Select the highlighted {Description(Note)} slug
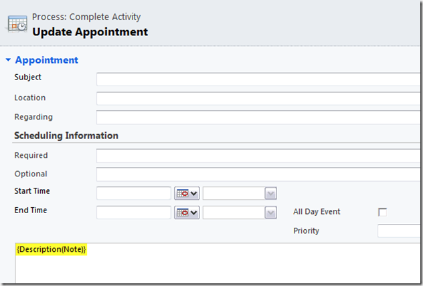The width and height of the screenshot is (423, 286). (x=52, y=250)
